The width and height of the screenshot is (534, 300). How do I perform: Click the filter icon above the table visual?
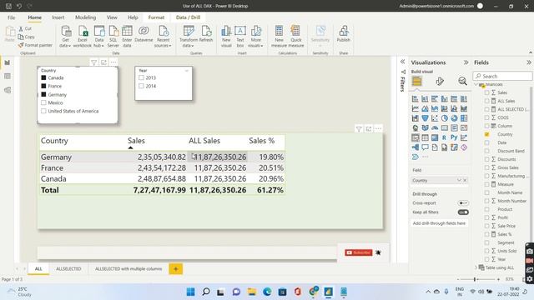(359, 129)
